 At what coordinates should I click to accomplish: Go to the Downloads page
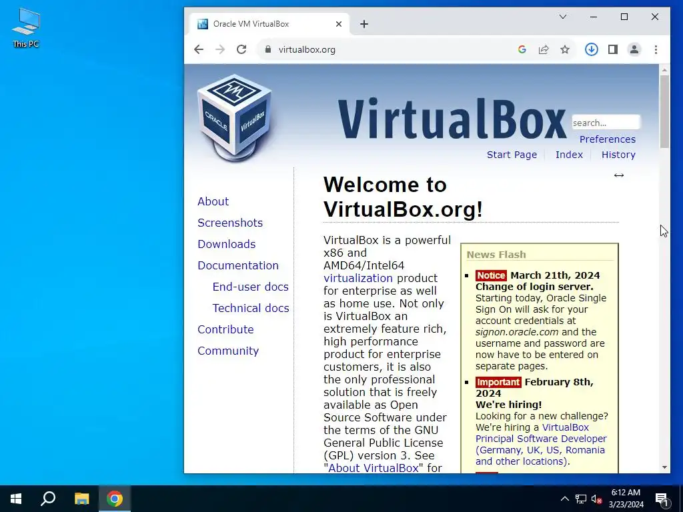(227, 244)
